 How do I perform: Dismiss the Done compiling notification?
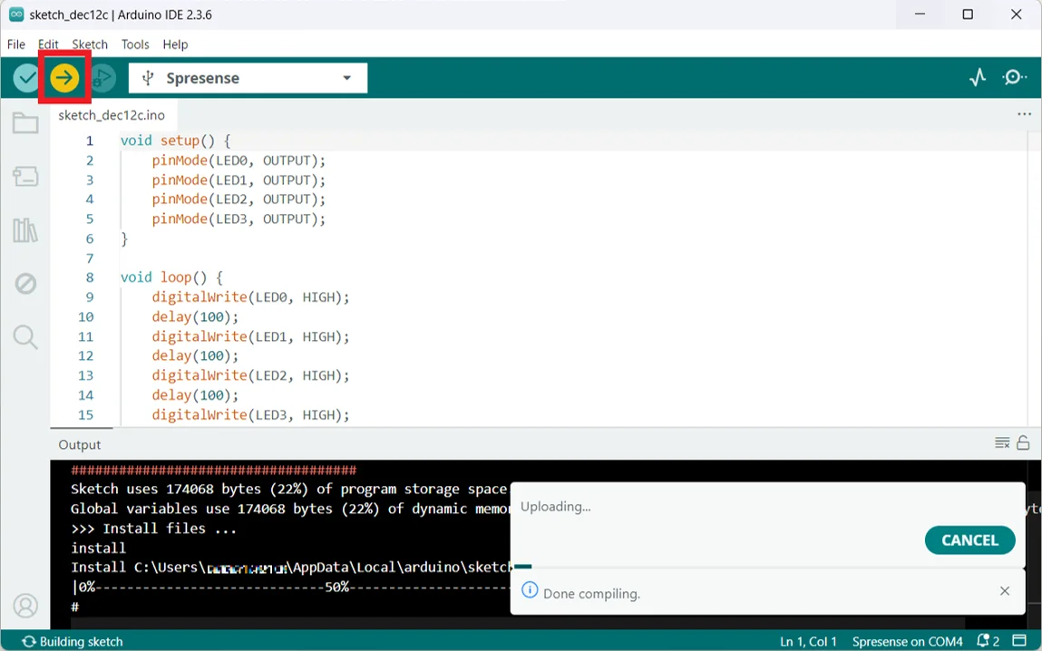click(x=1005, y=590)
